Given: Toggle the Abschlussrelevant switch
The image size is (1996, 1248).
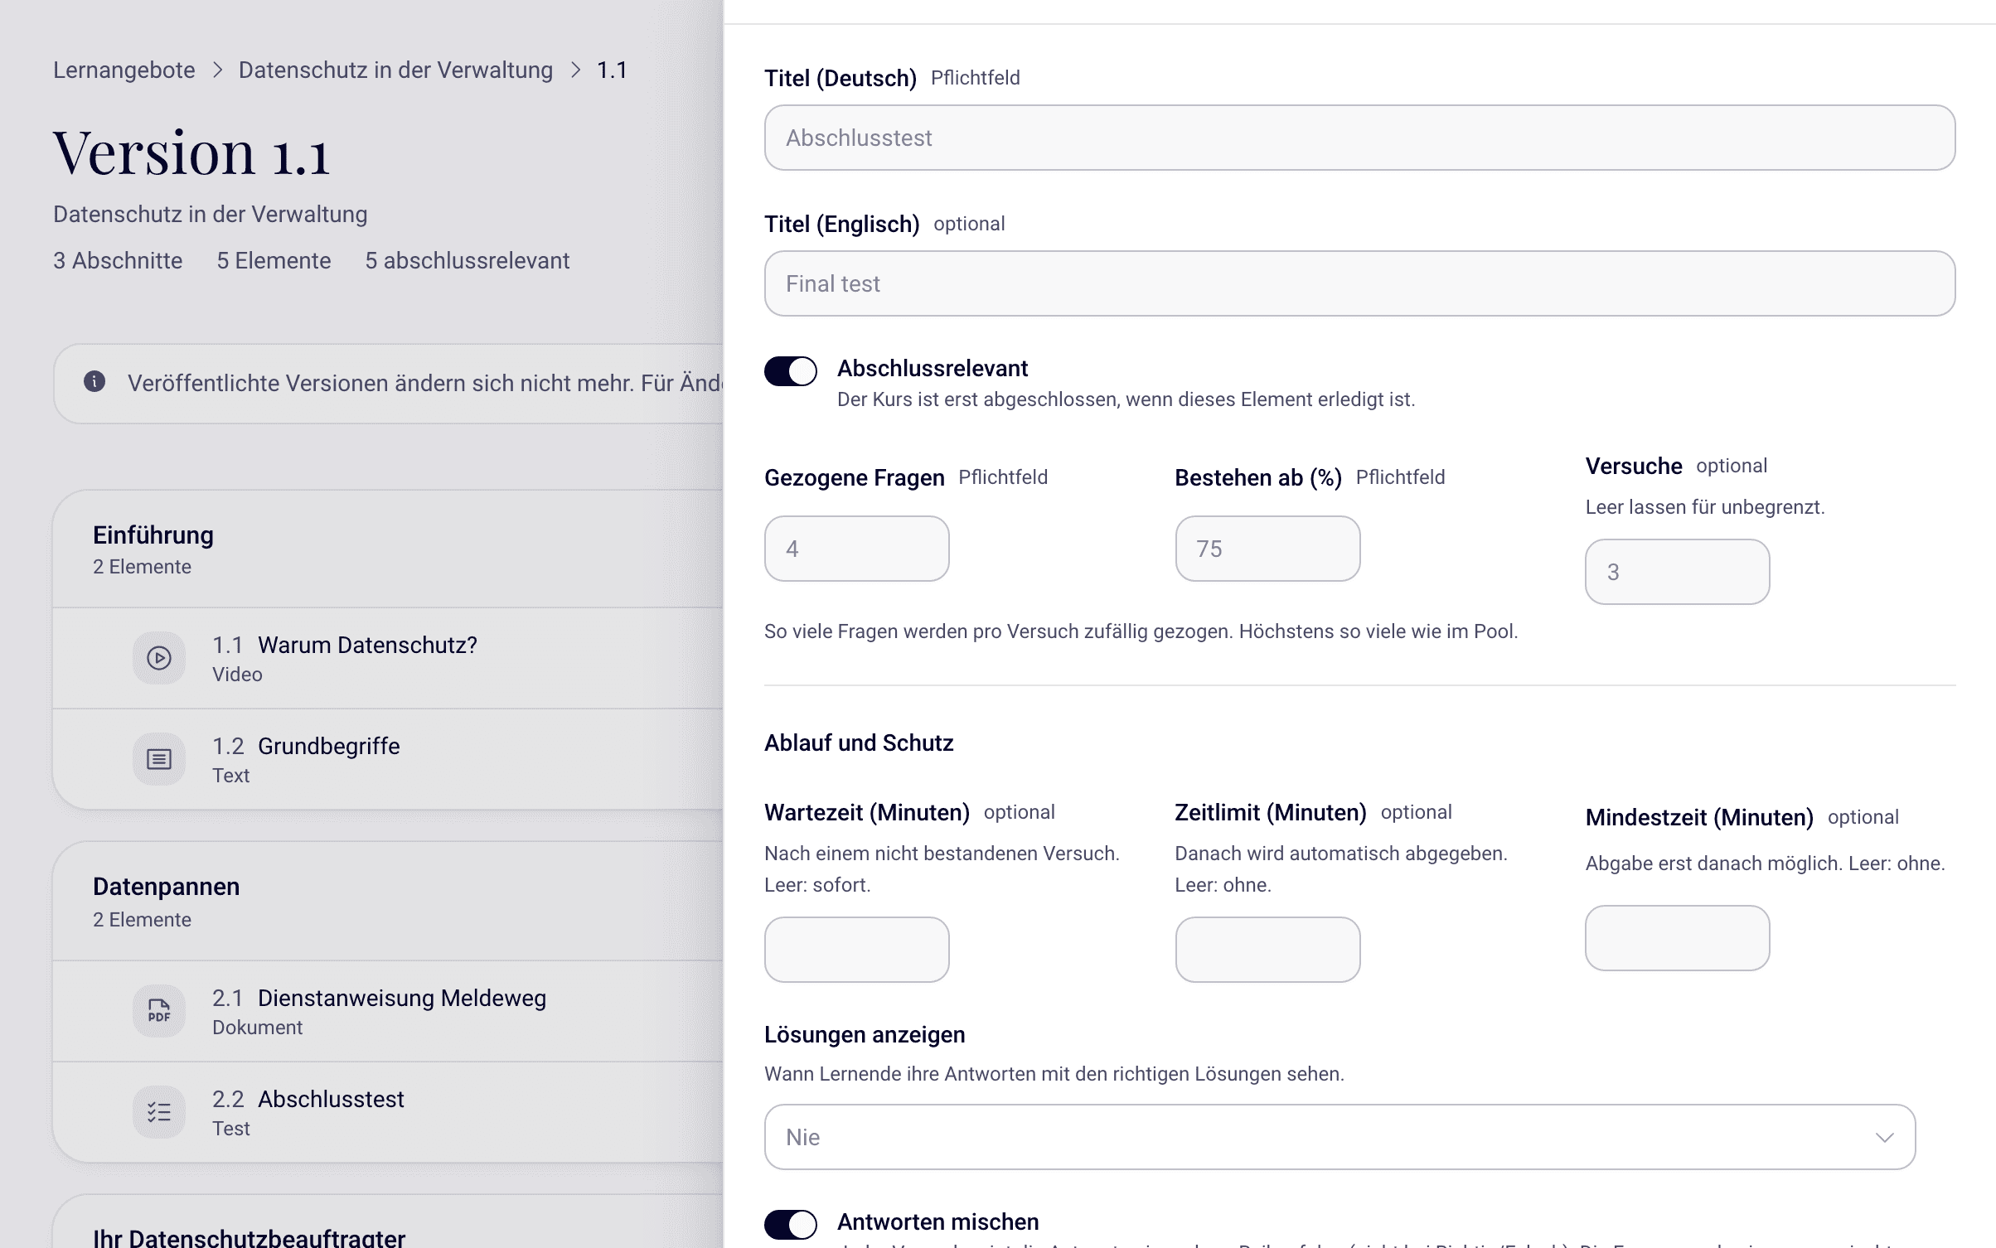Looking at the screenshot, I should [x=791, y=370].
